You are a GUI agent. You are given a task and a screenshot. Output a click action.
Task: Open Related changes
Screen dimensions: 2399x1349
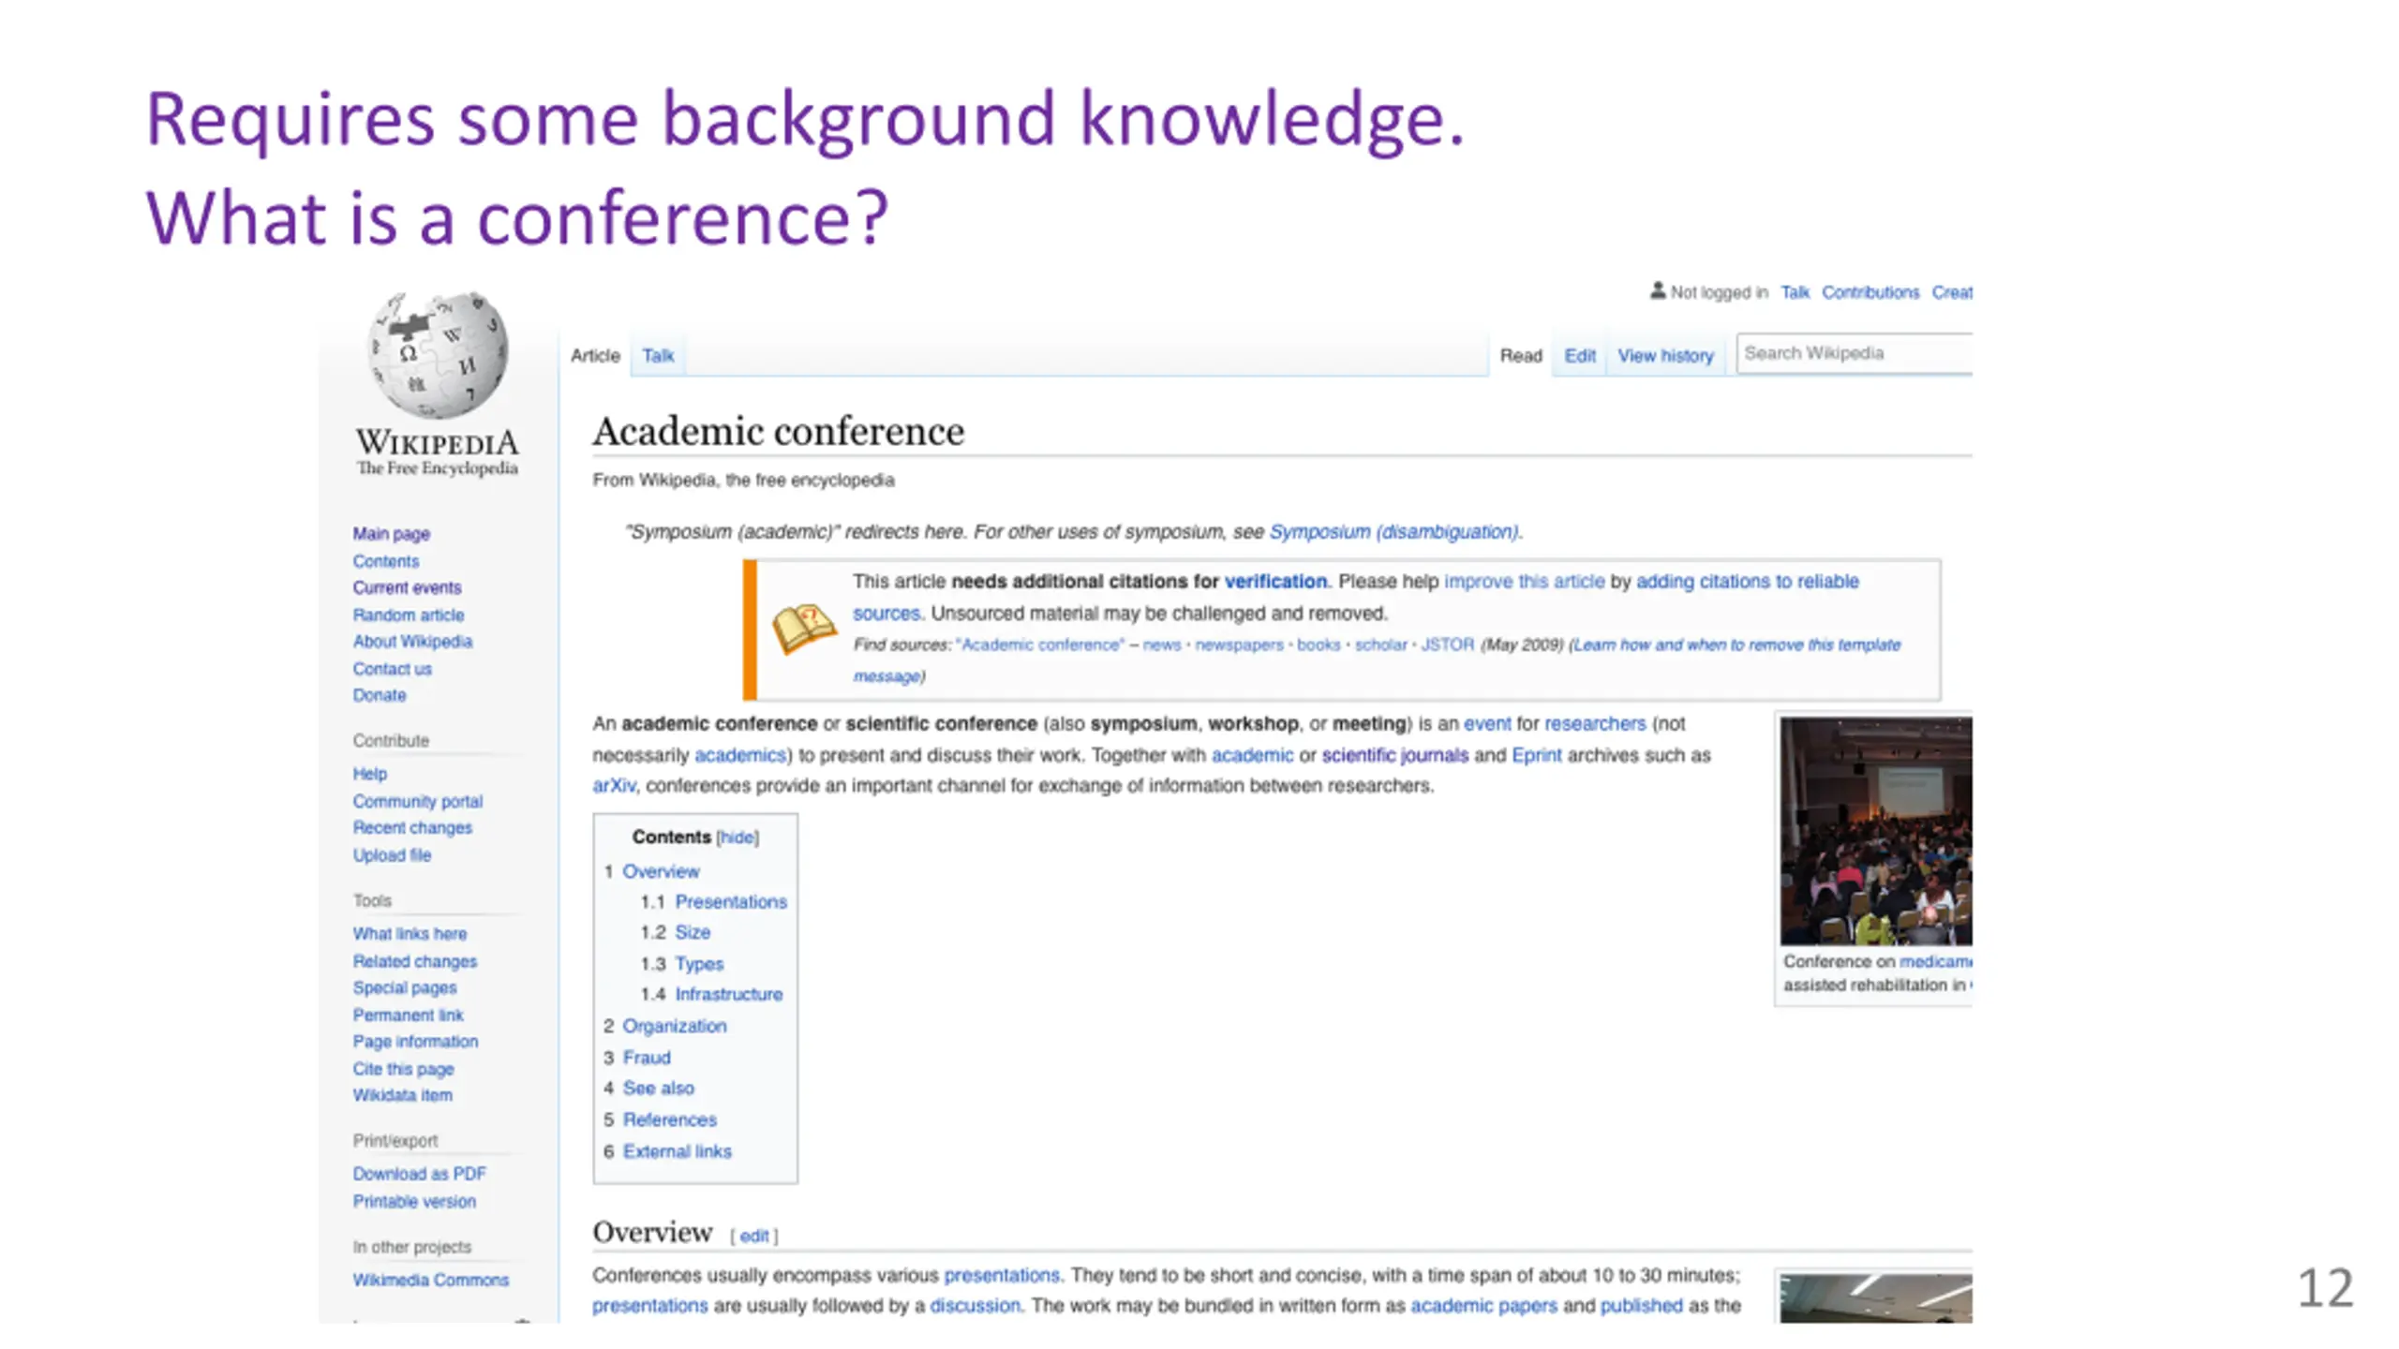pyautogui.click(x=415, y=961)
